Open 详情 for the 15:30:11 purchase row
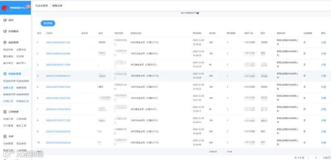Image resolution: width=331 pixels, height=160 pixels. click(323, 109)
